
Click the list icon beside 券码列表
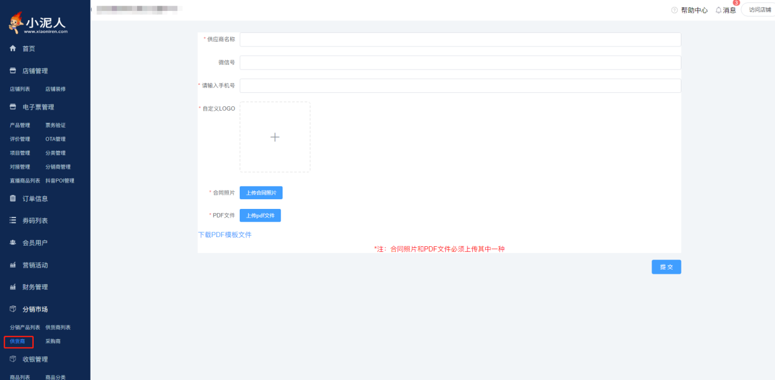pyautogui.click(x=12, y=221)
